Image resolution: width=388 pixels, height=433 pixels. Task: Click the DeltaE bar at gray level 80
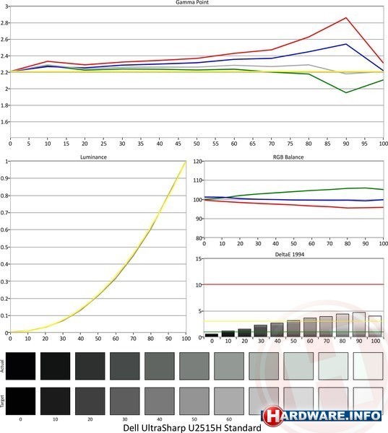click(x=342, y=325)
